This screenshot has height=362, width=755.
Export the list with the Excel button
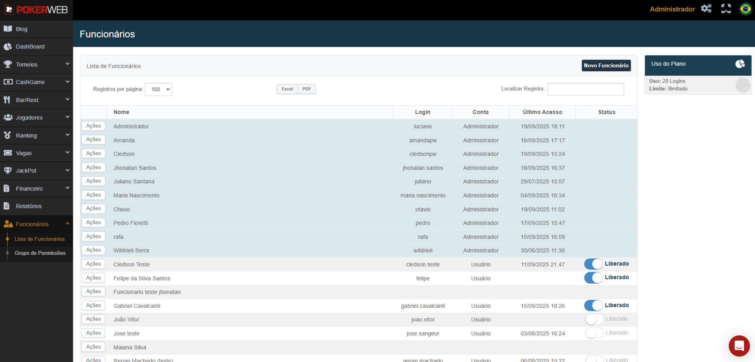tap(287, 89)
